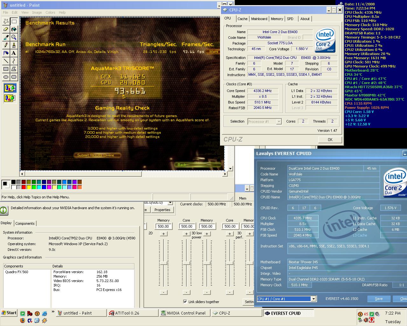Adjust the 3D low power Core slider
The width and height of the screenshot is (407, 326).
coord(187,263)
